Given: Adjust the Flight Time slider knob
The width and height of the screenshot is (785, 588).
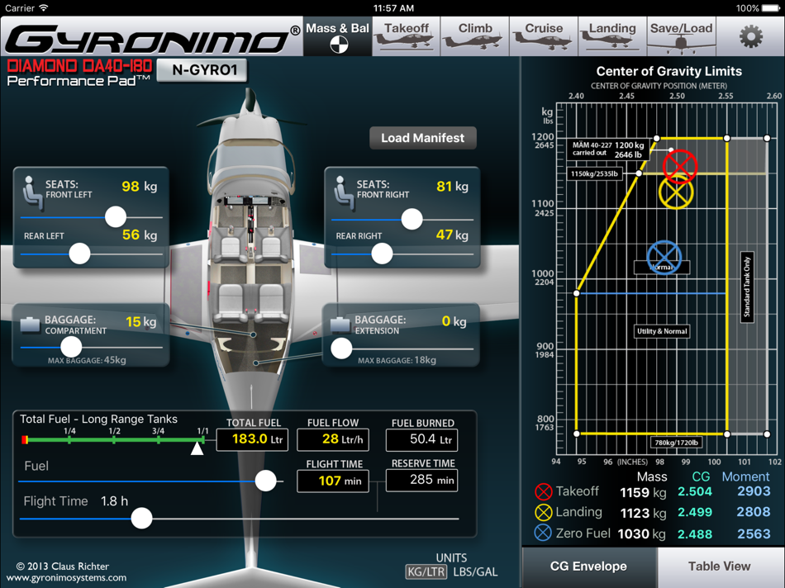Looking at the screenshot, I should point(141,519).
